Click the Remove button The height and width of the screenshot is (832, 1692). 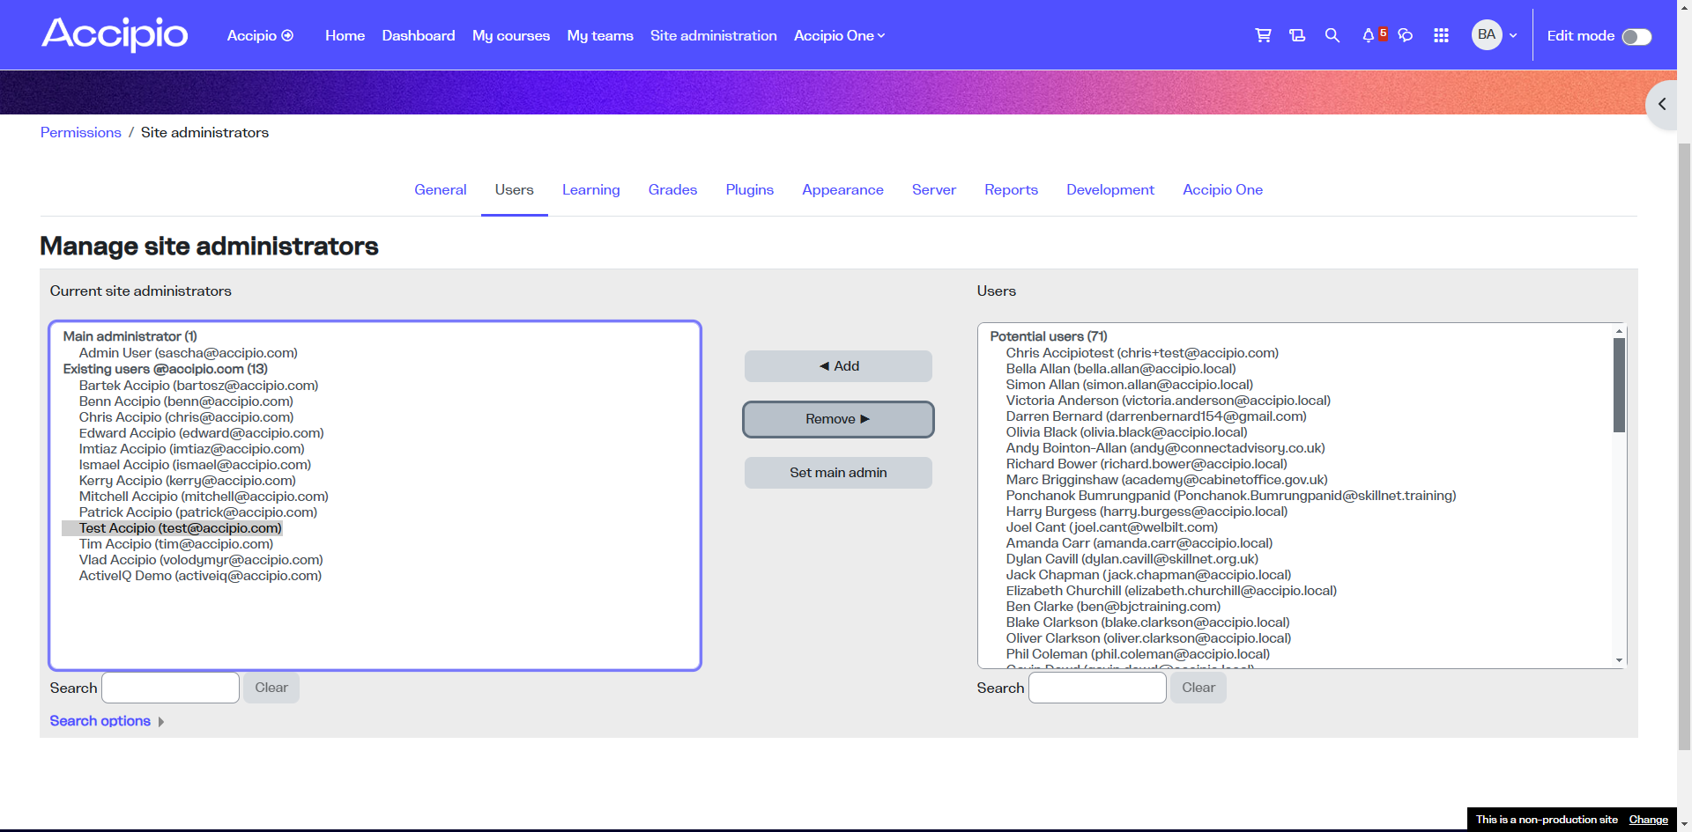(838, 419)
